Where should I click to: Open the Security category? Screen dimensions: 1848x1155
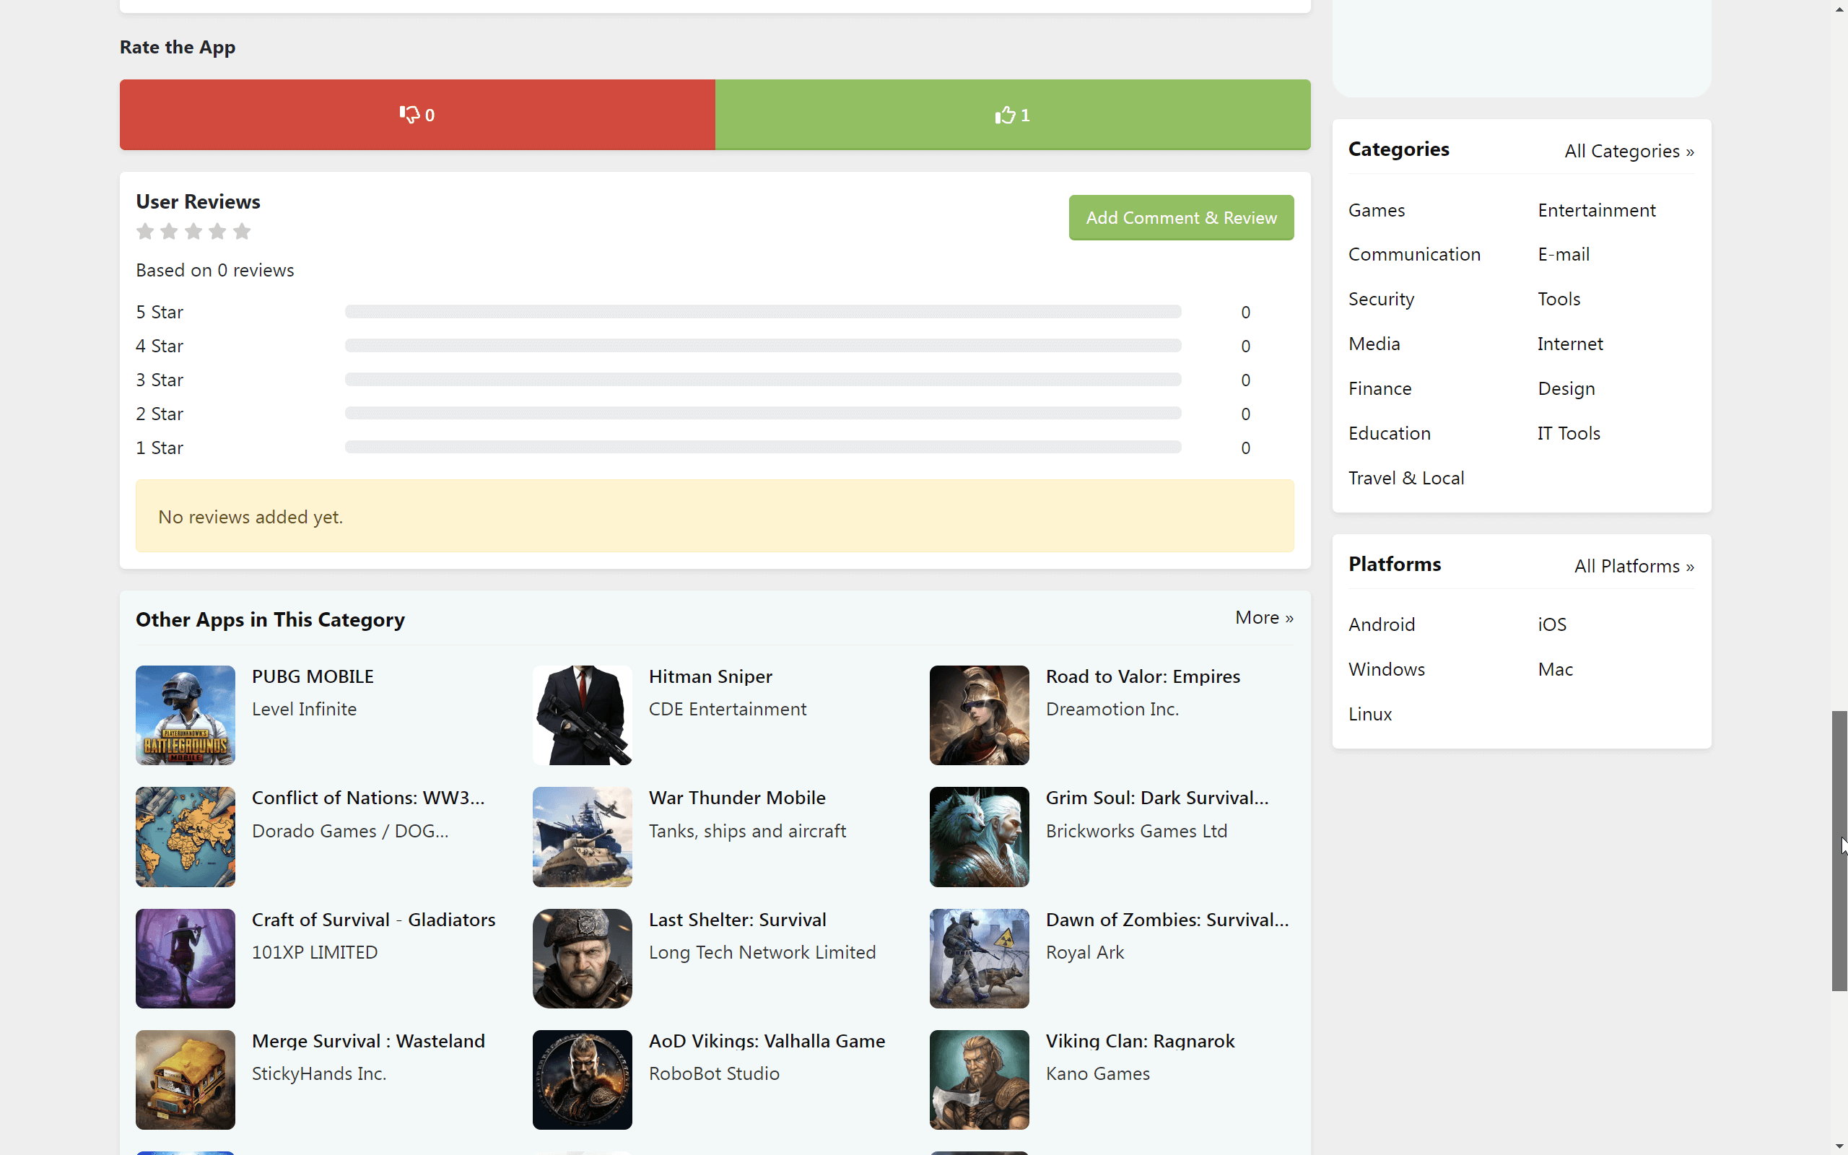[x=1382, y=299]
